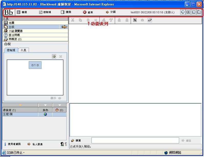204x157 pixels.
Task: Click the message compose text field
Action: (x=135, y=140)
